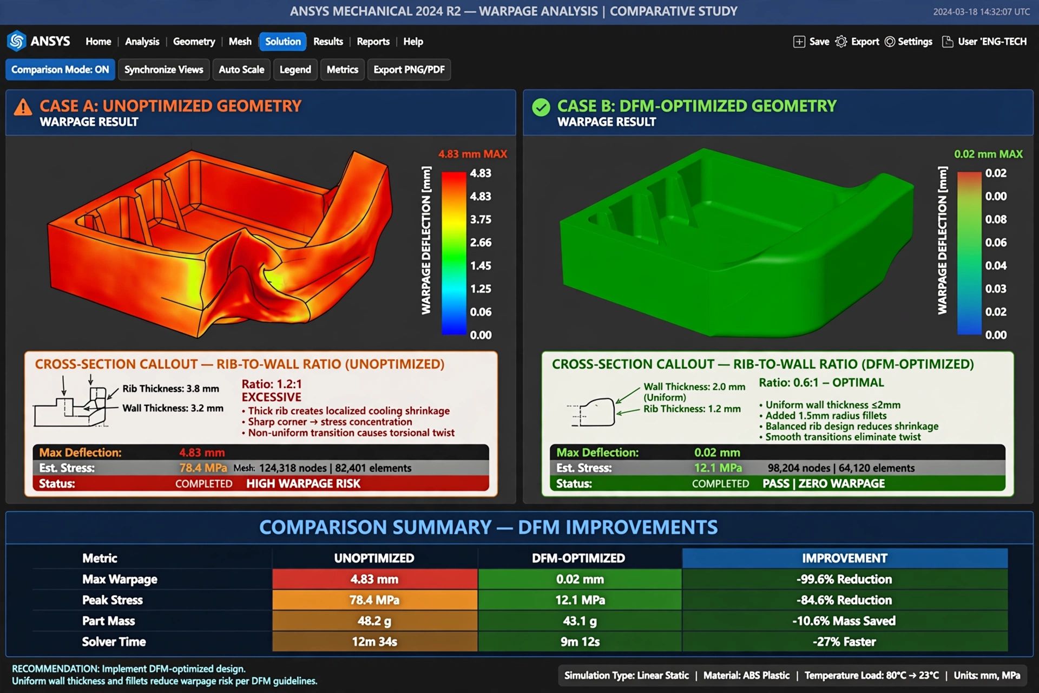
Task: Click the 4.83 mm MAX label
Action: (472, 154)
